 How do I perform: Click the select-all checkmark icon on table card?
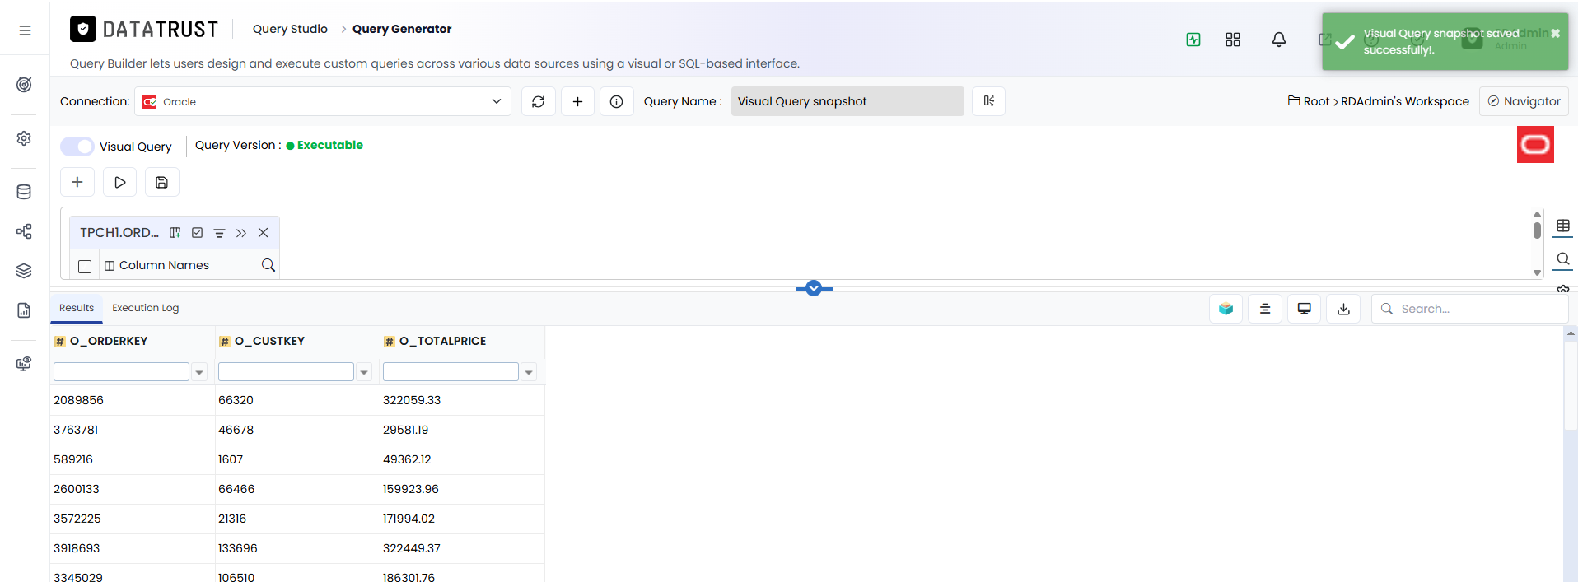point(197,233)
